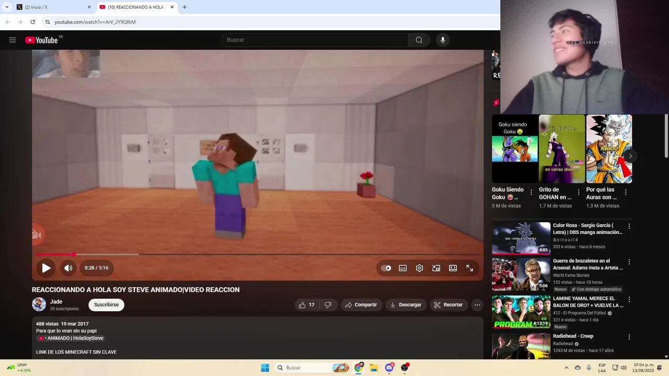This screenshot has width=669, height=376.
Task: Click the ANIMADO | HolaSoySteve link
Action: pyautogui.click(x=70, y=338)
